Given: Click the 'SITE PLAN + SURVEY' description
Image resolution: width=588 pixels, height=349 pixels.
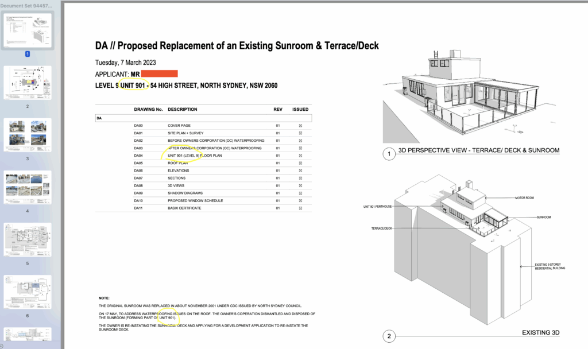Looking at the screenshot, I should click(x=185, y=133).
